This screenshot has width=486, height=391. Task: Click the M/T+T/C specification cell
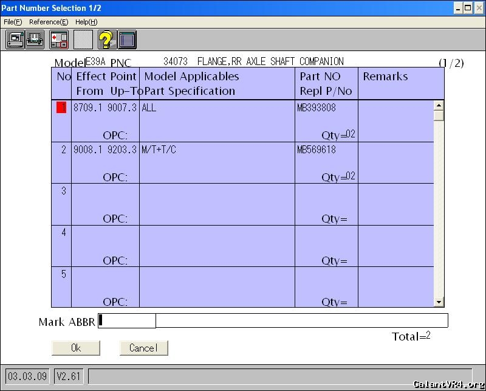pos(159,150)
